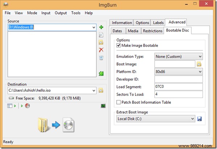Switch to the Information tab
Viewport: 217px width, 149px height.
(x=122, y=23)
